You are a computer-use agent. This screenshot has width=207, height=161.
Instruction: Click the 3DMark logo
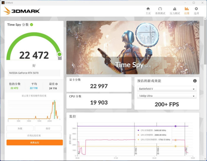(x=22, y=11)
